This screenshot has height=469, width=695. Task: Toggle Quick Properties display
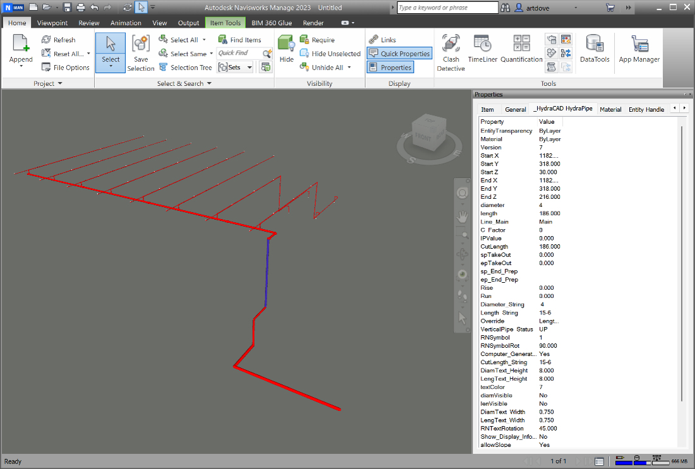pyautogui.click(x=399, y=53)
